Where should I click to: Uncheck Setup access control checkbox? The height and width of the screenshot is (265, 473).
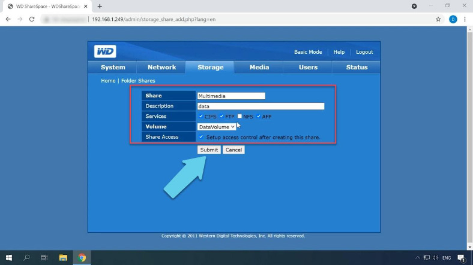(201, 137)
